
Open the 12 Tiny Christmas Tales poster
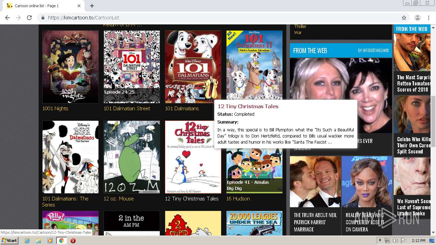[193, 157]
